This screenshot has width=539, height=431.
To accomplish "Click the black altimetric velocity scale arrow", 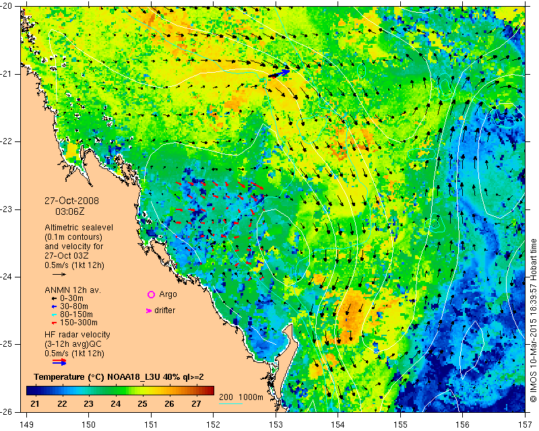I will click(x=59, y=274).
